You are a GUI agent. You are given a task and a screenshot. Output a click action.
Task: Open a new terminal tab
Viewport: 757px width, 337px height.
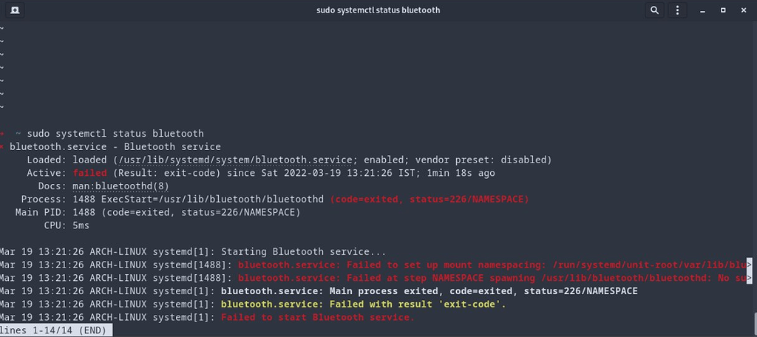pos(16,10)
